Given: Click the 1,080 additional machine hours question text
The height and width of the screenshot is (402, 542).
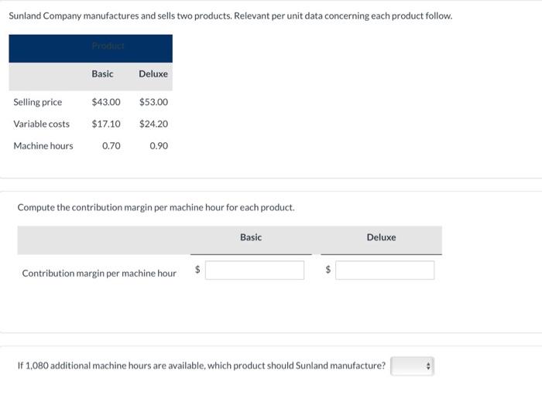Looking at the screenshot, I should click(201, 366).
